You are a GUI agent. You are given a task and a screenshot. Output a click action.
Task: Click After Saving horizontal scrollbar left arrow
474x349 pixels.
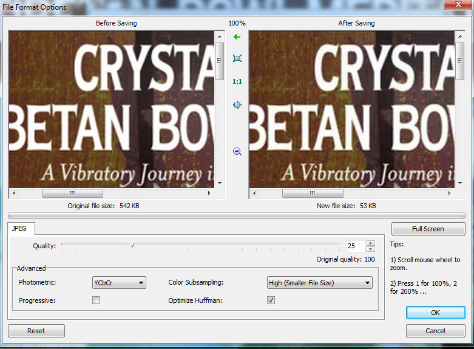point(254,193)
